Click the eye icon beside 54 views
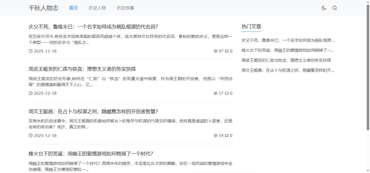 [215, 136]
